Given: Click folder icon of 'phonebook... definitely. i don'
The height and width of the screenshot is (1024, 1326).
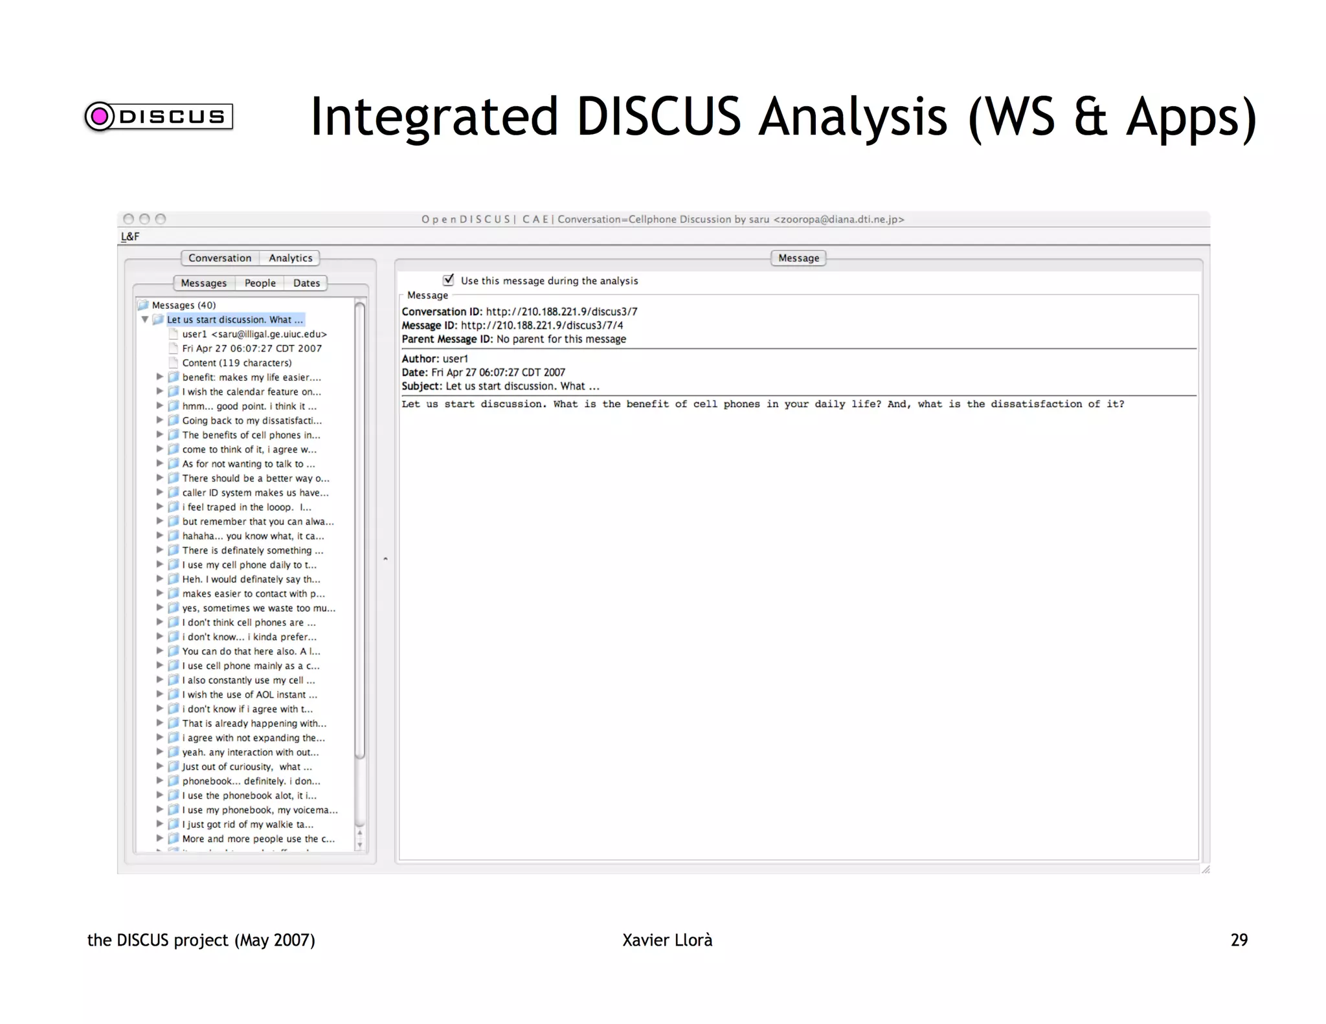Looking at the screenshot, I should pyautogui.click(x=174, y=781).
